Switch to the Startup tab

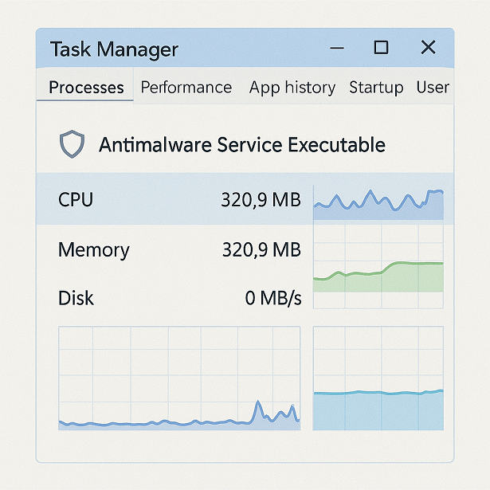[376, 88]
